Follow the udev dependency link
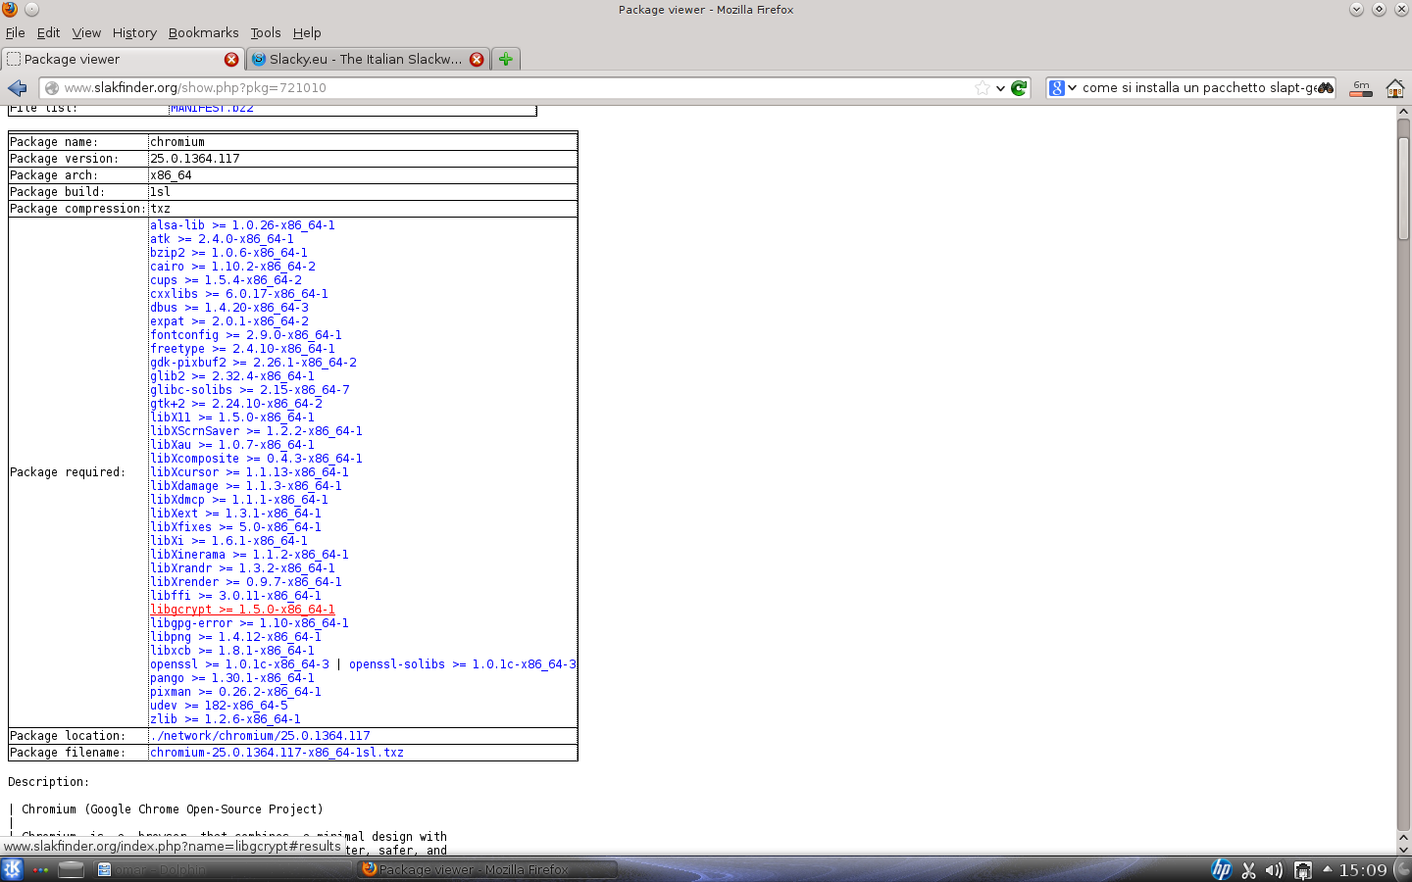Image resolution: width=1412 pixels, height=882 pixels. [219, 706]
